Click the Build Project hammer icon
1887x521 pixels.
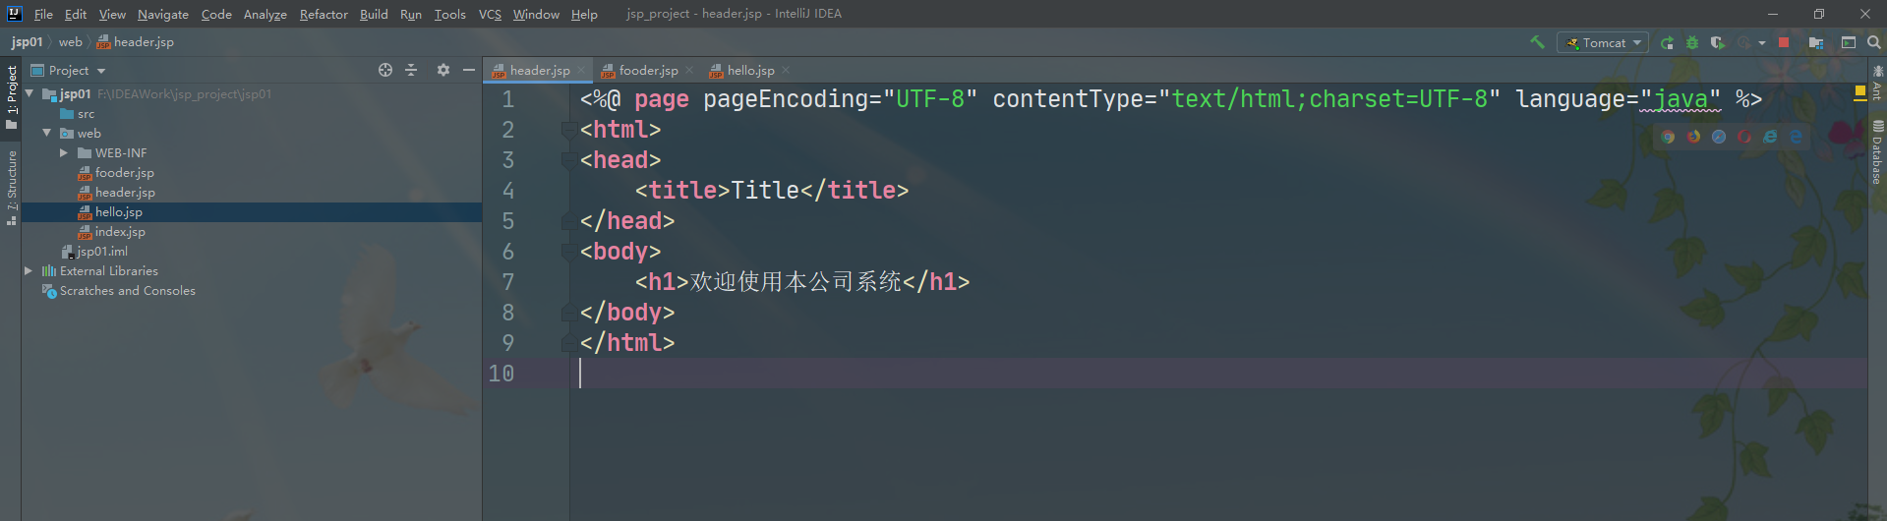click(x=1537, y=42)
